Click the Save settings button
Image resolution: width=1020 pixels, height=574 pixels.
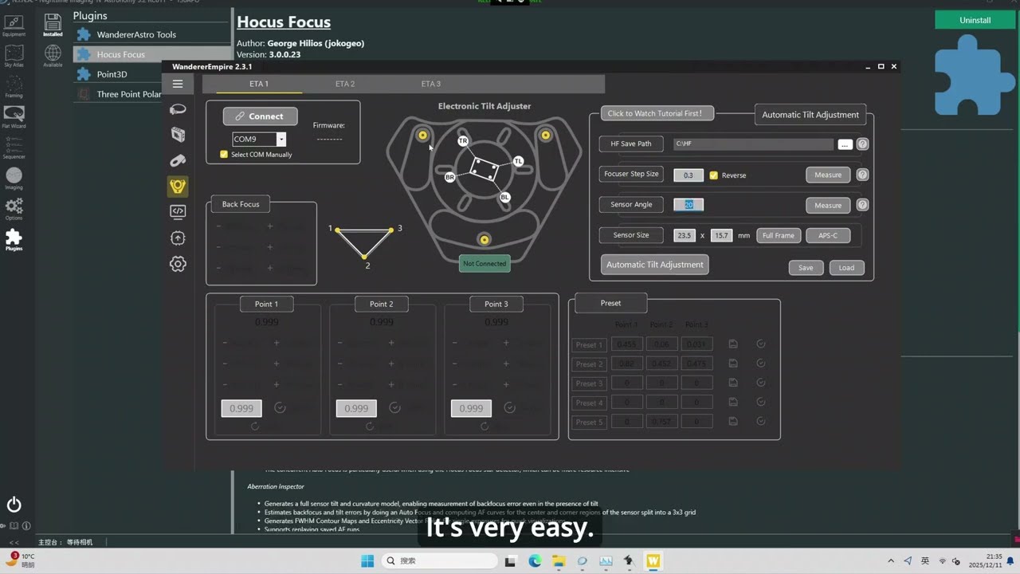pyautogui.click(x=806, y=268)
